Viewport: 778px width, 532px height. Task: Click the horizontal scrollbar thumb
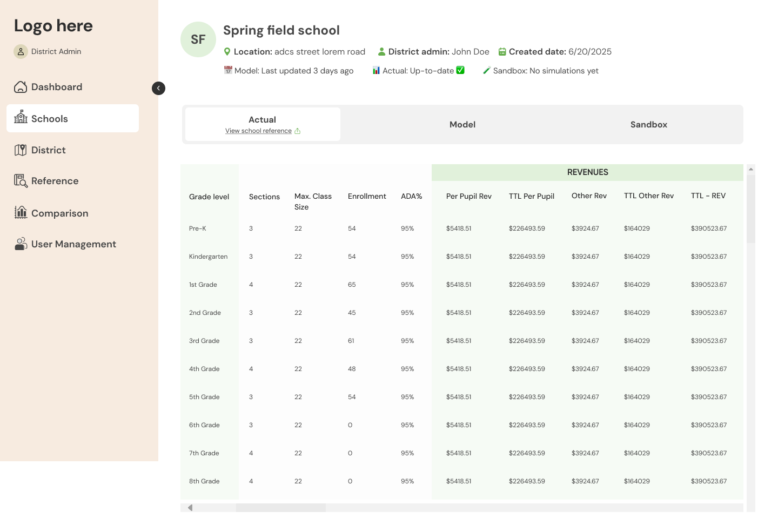[281, 508]
